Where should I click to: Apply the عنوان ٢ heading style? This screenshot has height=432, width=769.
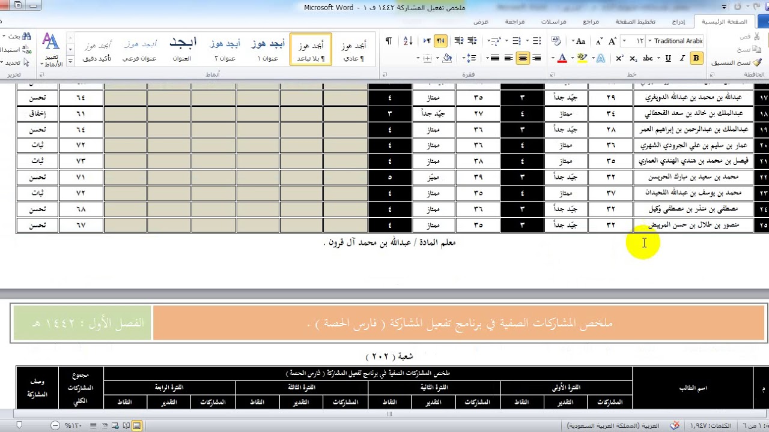(x=225, y=49)
